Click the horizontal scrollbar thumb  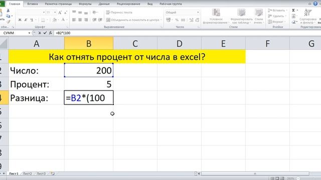click(255, 173)
